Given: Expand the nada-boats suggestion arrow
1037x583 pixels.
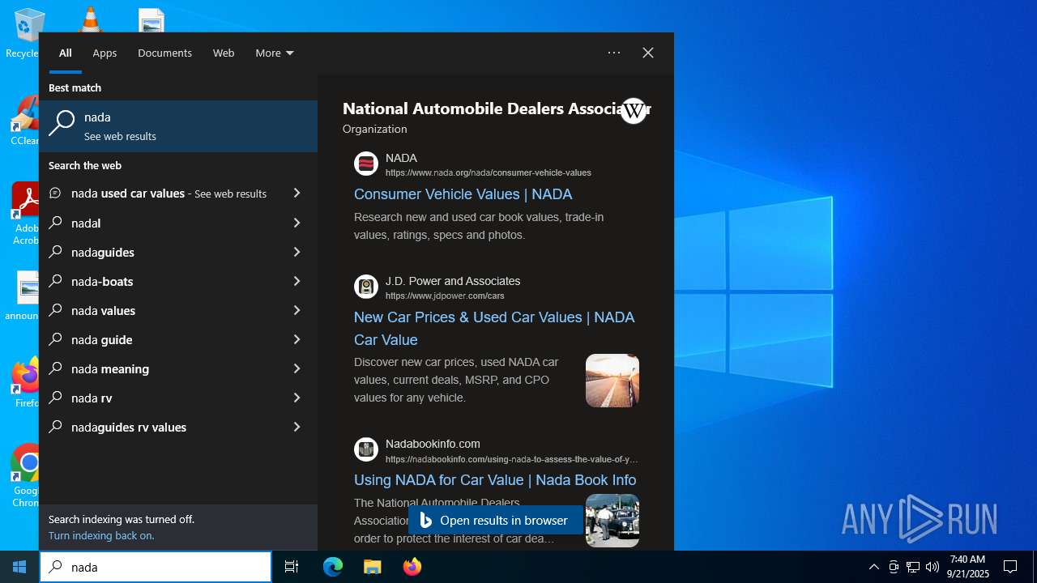Looking at the screenshot, I should point(297,281).
